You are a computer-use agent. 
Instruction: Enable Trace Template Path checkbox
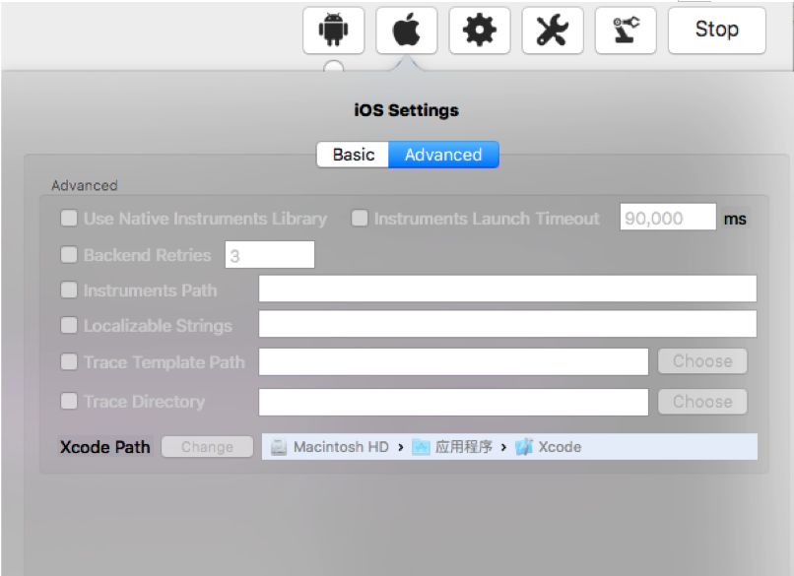[69, 361]
